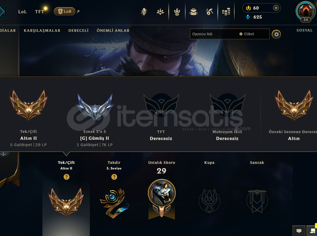Launch LoR via the gold pill button
This screenshot has width=317, height=236.
[64, 11]
